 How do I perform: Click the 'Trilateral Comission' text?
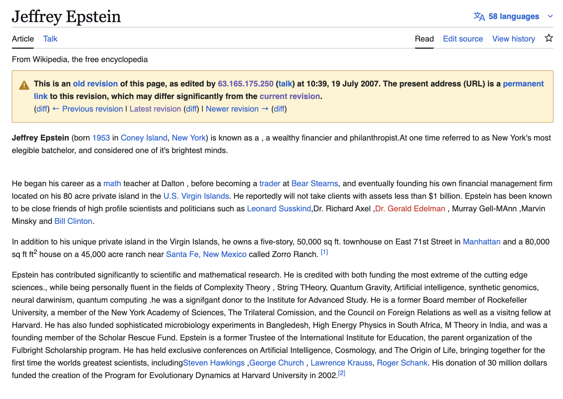click(x=278, y=313)
